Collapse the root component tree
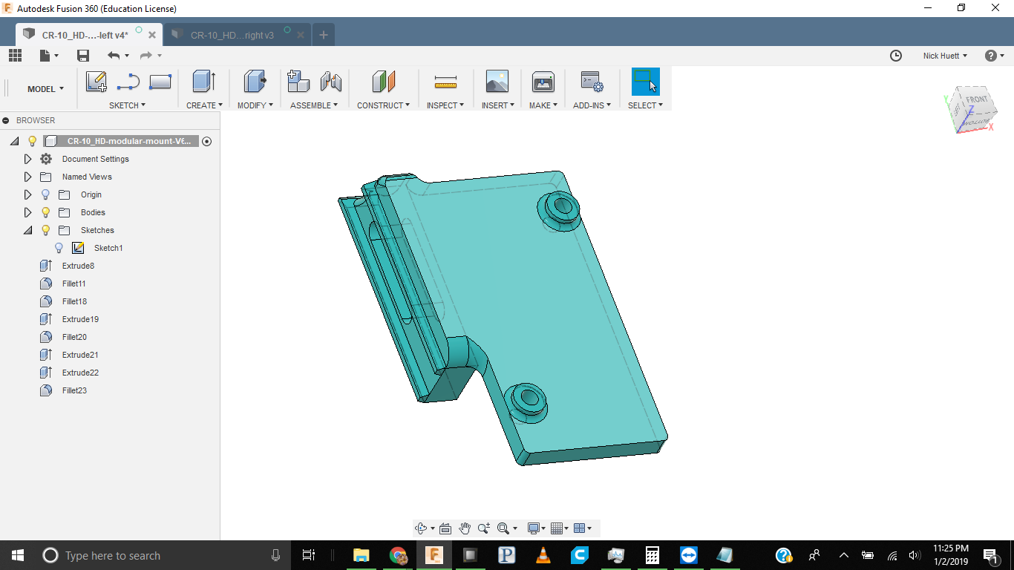 15,141
